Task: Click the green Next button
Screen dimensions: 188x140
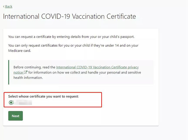Action: pyautogui.click(x=16, y=116)
